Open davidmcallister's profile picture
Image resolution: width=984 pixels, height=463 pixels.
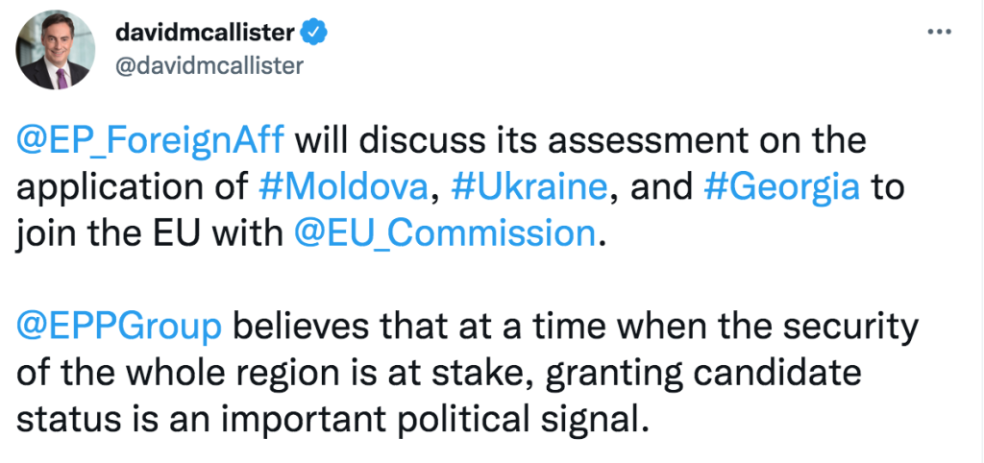tap(55, 50)
